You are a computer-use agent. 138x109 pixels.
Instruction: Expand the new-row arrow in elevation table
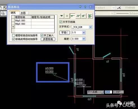[x=13, y=27]
